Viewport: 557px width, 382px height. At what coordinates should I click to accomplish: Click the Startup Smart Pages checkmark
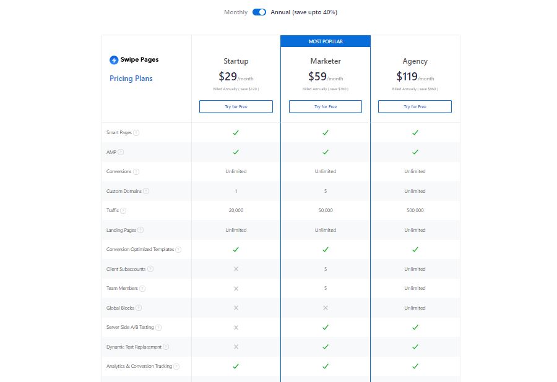coord(236,132)
